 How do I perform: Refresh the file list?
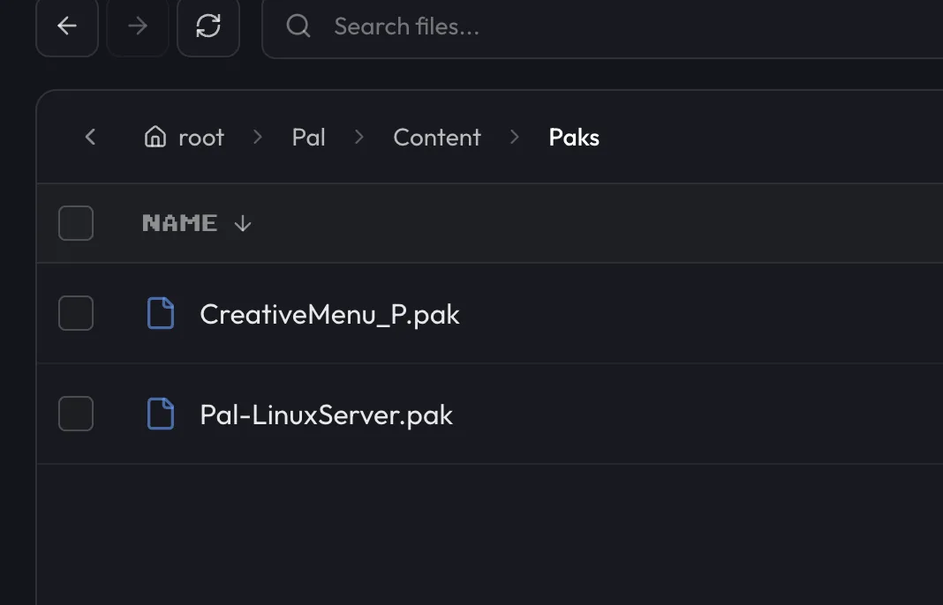click(208, 26)
